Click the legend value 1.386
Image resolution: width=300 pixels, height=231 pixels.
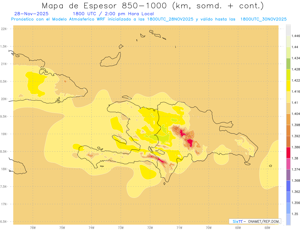(296, 147)
